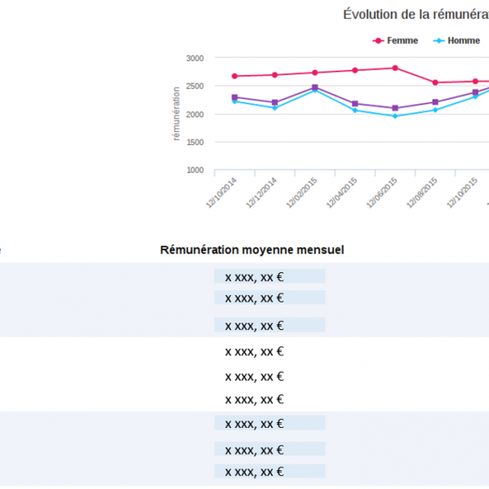Image resolution: width=489 pixels, height=489 pixels.
Task: Select Homme data point at 12/12/2014
Action: pos(275,108)
